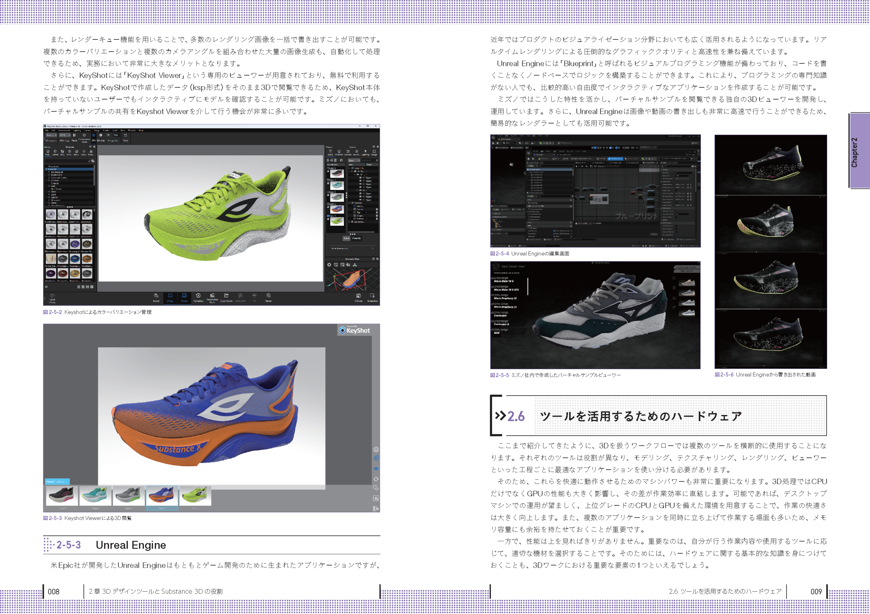Click the Library folder tree scrollbar

coord(94,176)
